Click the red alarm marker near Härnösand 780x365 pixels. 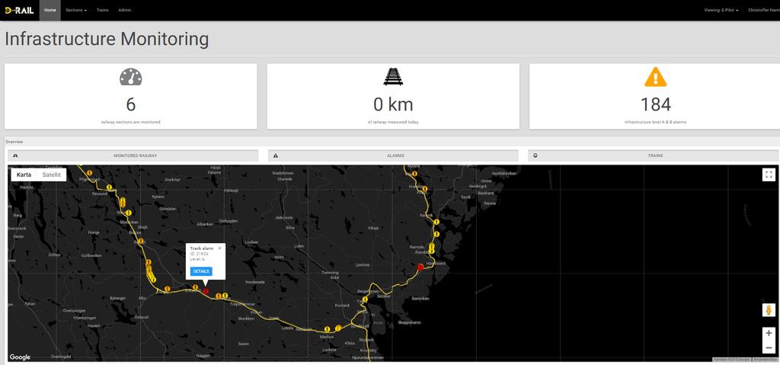pos(420,267)
